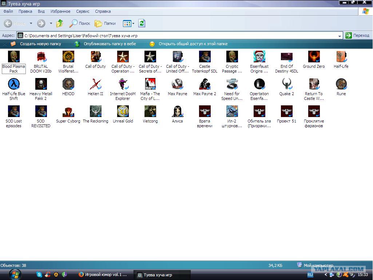Select SOD REVISITED shortcut icon
The image size is (373, 280).
click(x=41, y=112)
